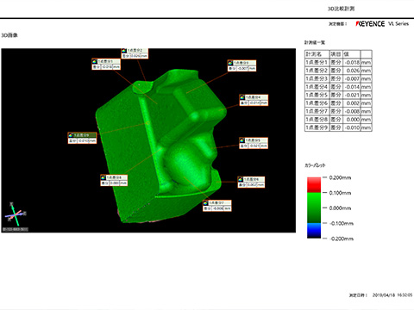The image size is (414, 310).
Task: Select the 1点差分1 row showing -0.018 mm
Action: click(338, 62)
